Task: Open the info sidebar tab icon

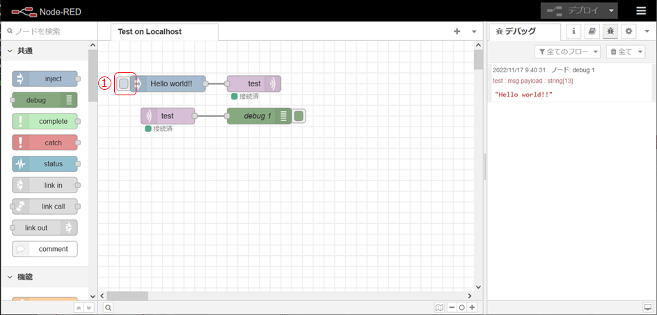Action: coord(573,31)
